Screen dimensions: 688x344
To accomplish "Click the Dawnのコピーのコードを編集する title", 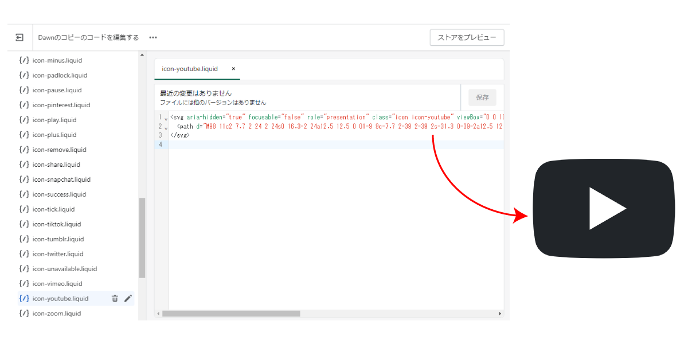I will click(88, 38).
